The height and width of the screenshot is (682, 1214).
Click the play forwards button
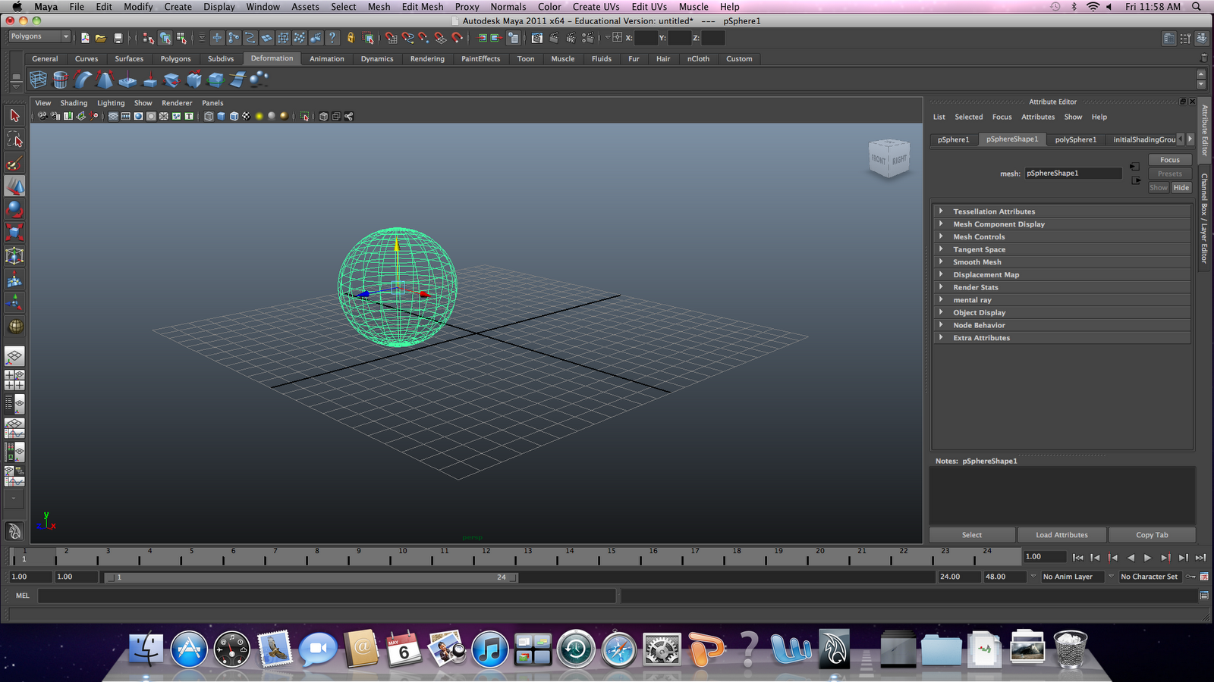click(1147, 558)
